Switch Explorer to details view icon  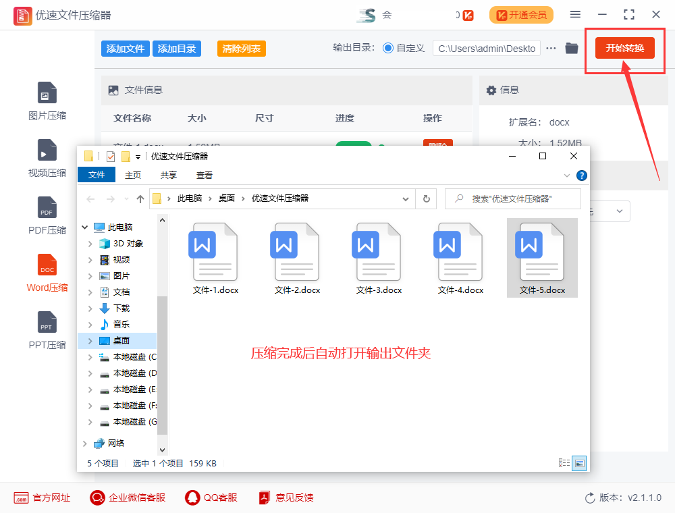[x=564, y=463]
